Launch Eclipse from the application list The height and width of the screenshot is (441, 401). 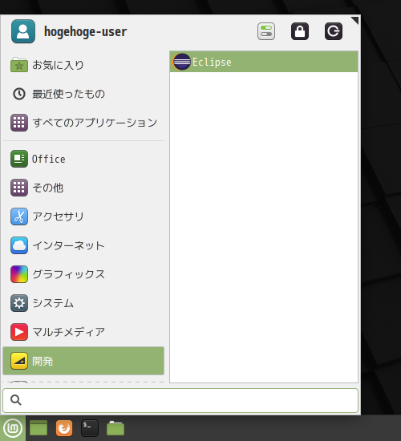[x=264, y=62]
